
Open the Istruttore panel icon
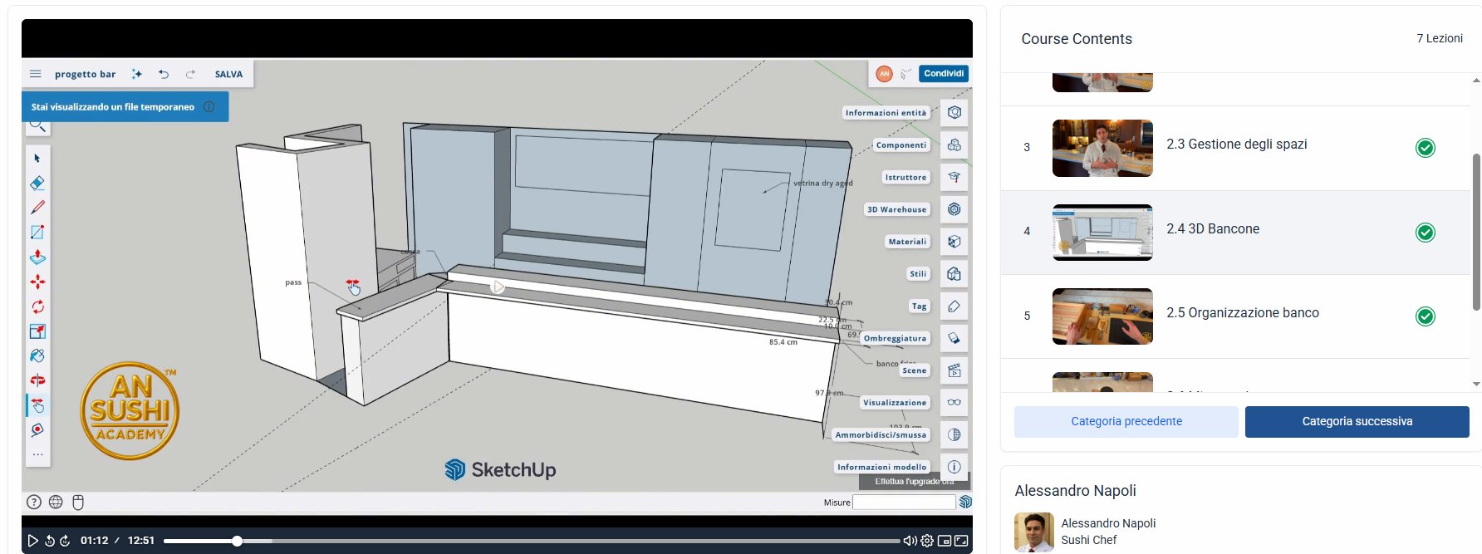pyautogui.click(x=954, y=178)
